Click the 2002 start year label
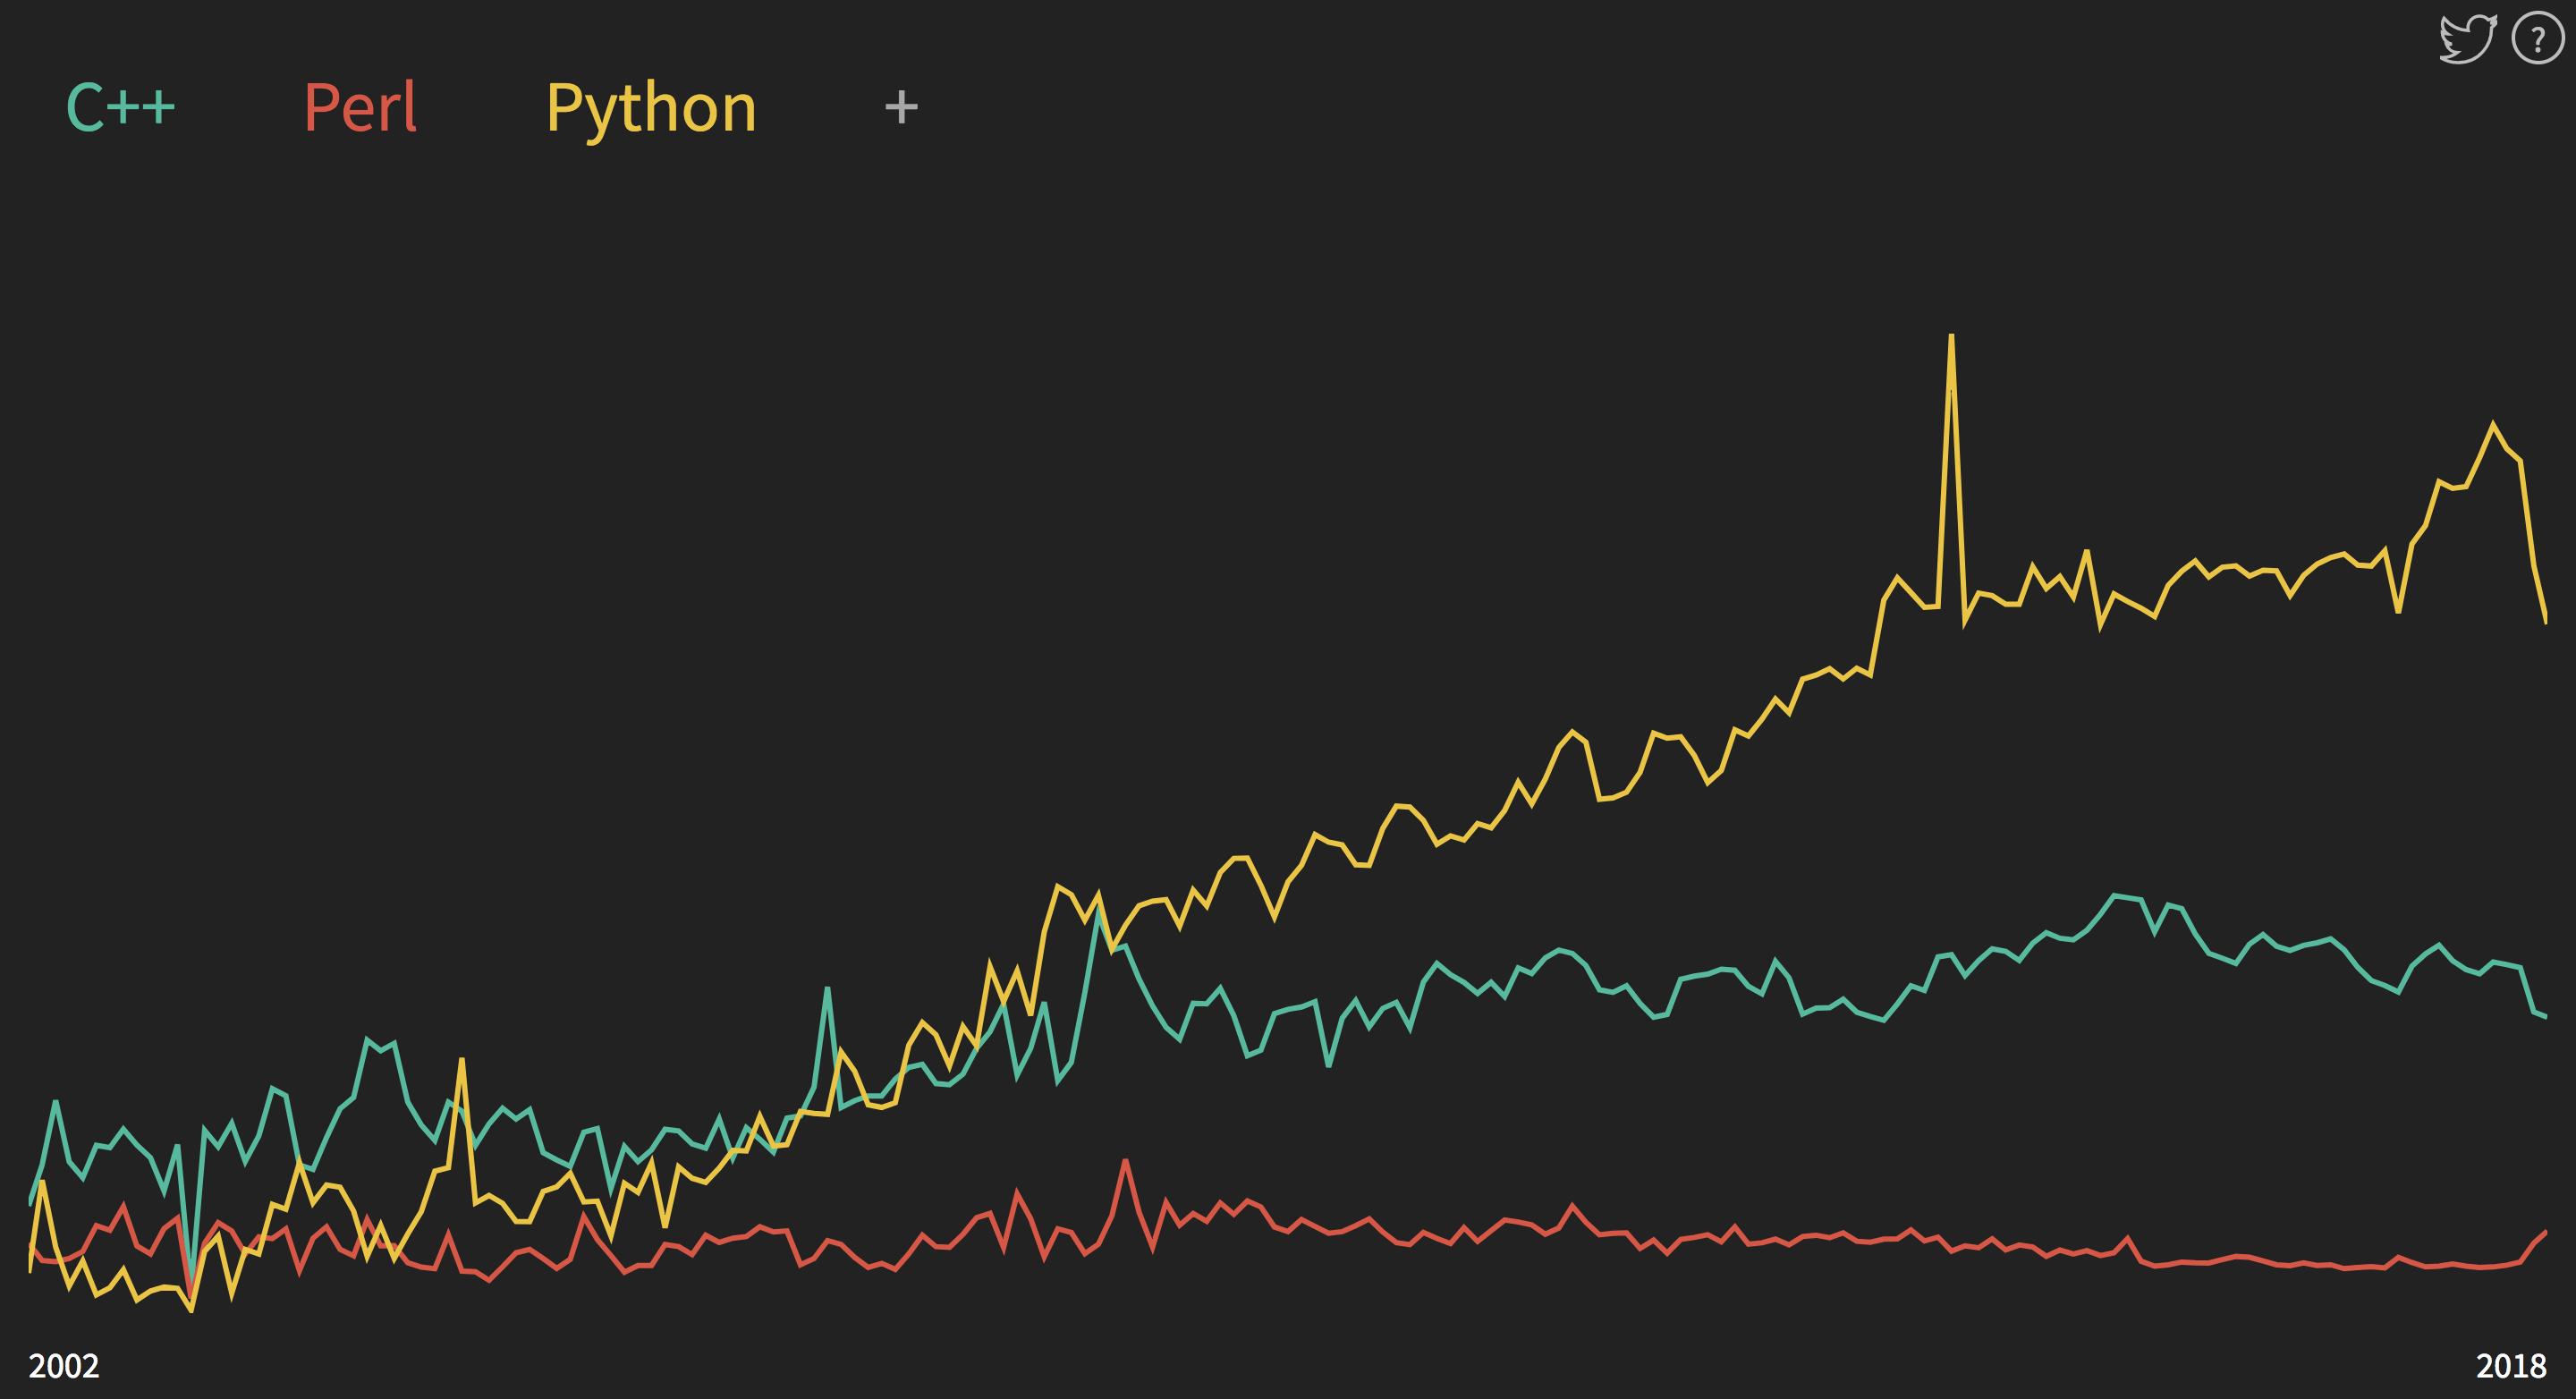 (x=64, y=1366)
